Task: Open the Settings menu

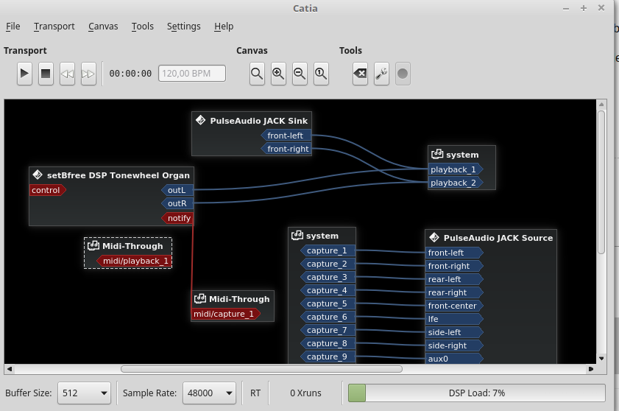Action: click(x=183, y=27)
